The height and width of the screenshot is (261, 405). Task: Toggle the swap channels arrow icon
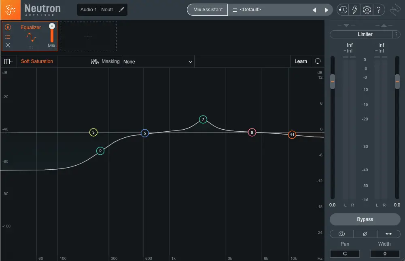388,234
